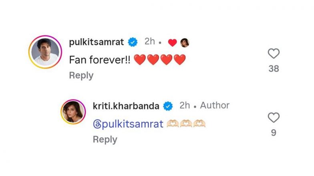
Task: Click the Author label on kriti's reply
Action: click(215, 105)
